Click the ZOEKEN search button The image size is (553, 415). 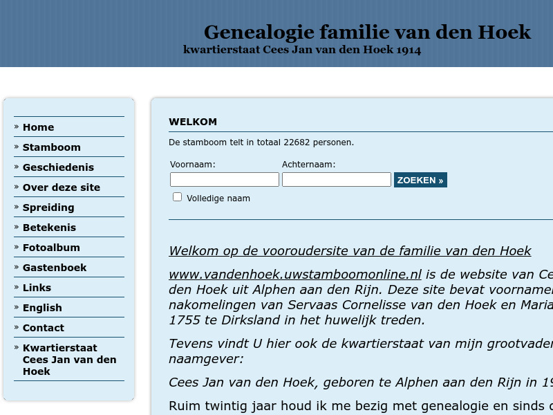[420, 179]
